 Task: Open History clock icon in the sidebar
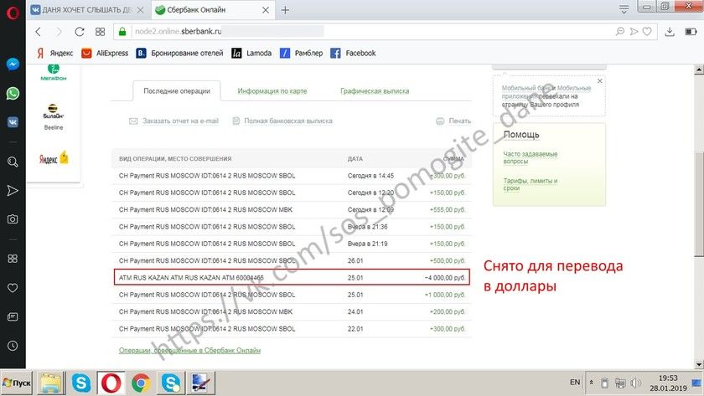[x=13, y=346]
